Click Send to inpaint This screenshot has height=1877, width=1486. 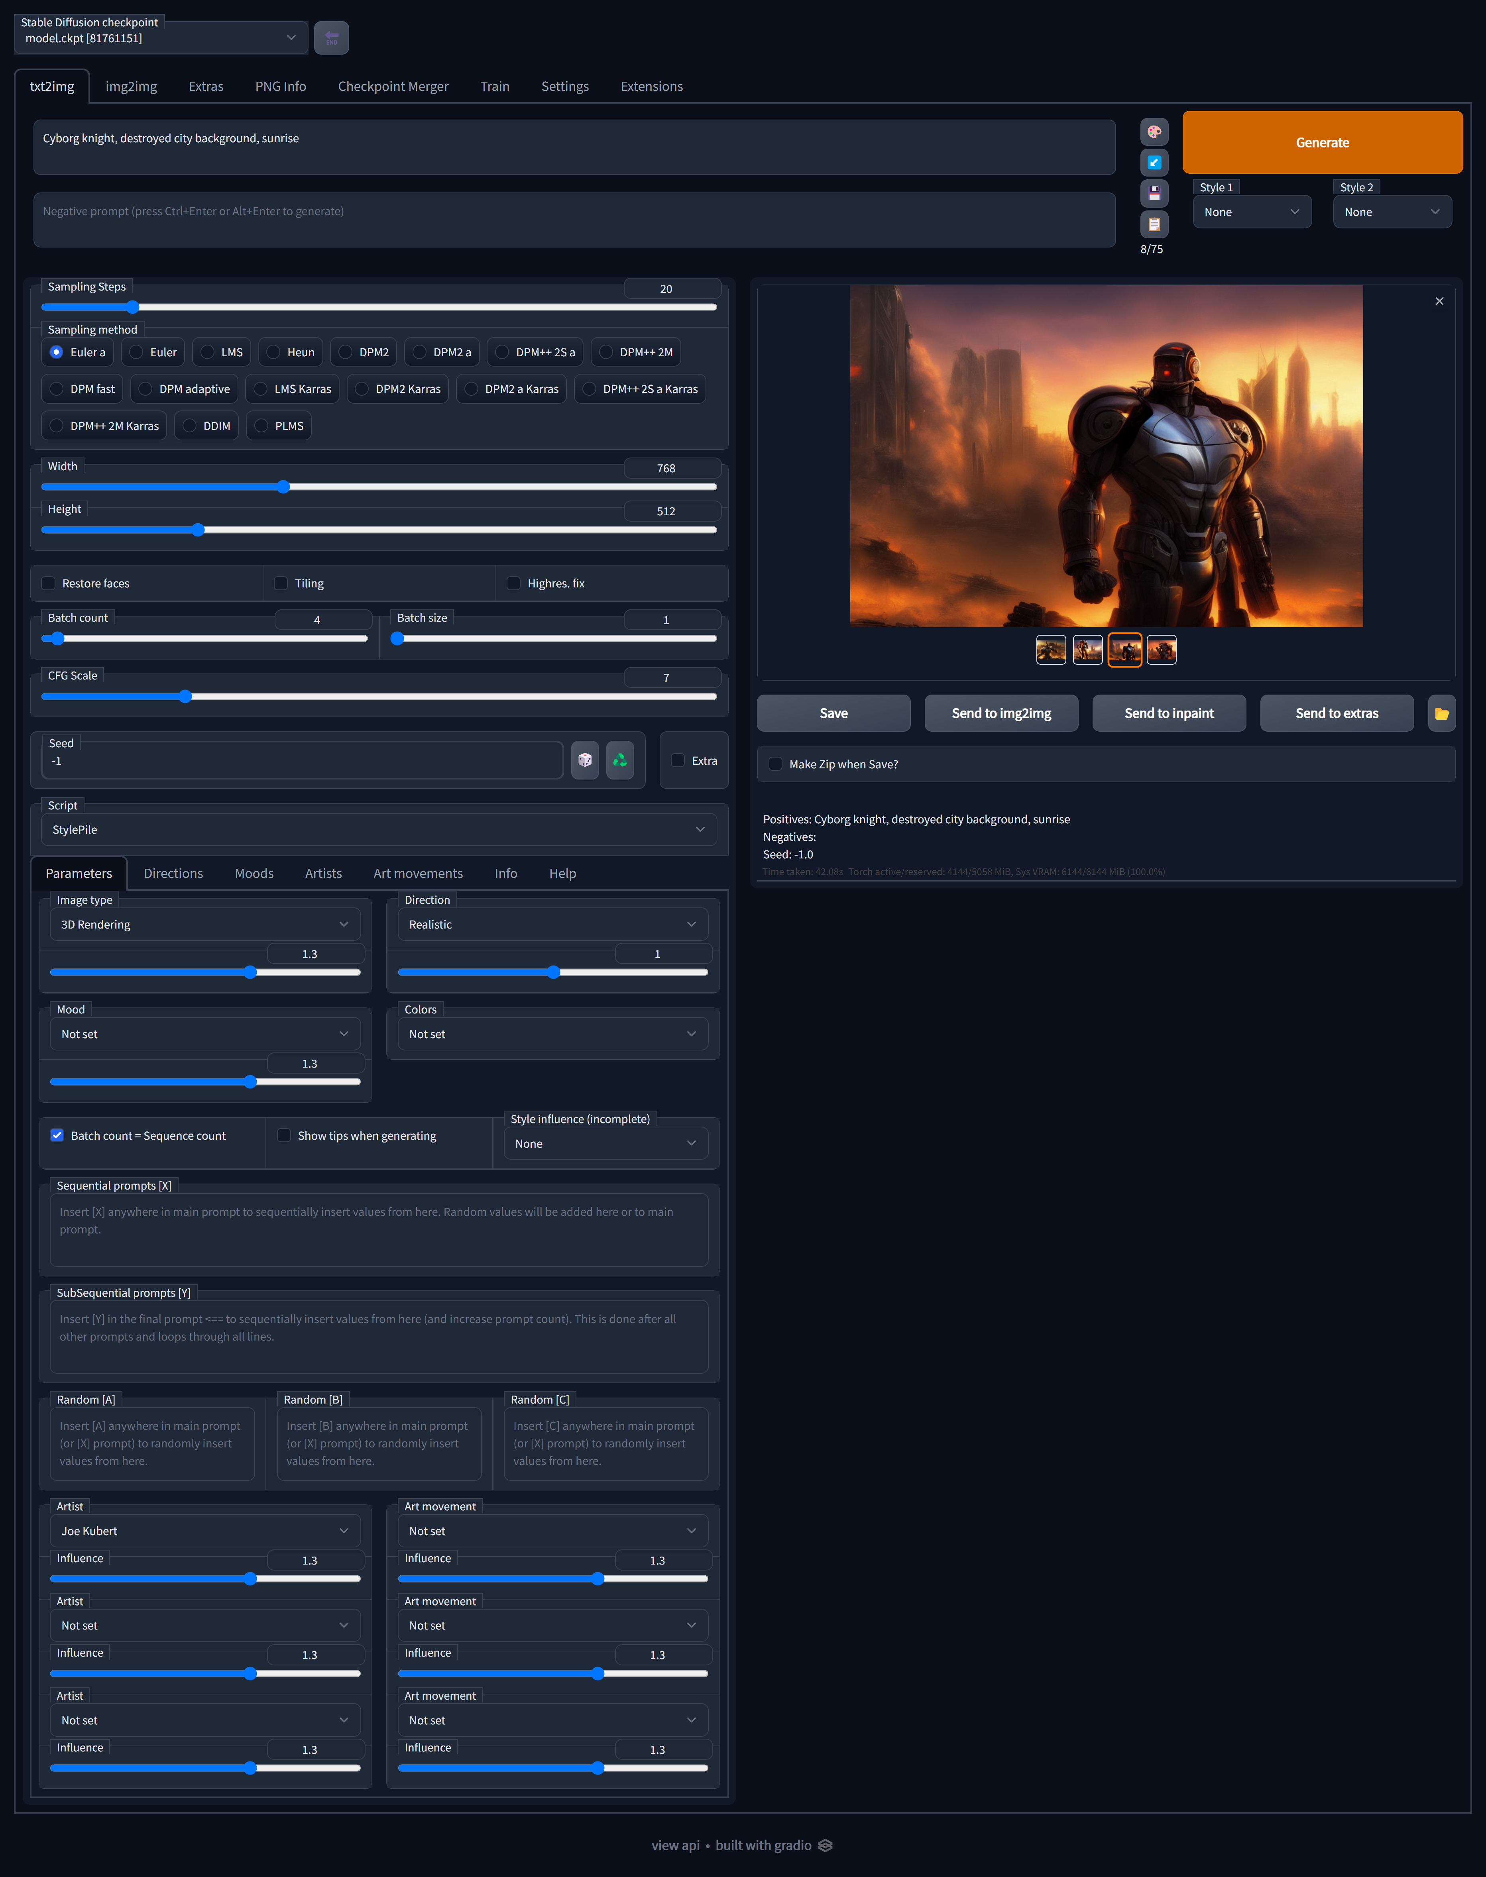1170,713
